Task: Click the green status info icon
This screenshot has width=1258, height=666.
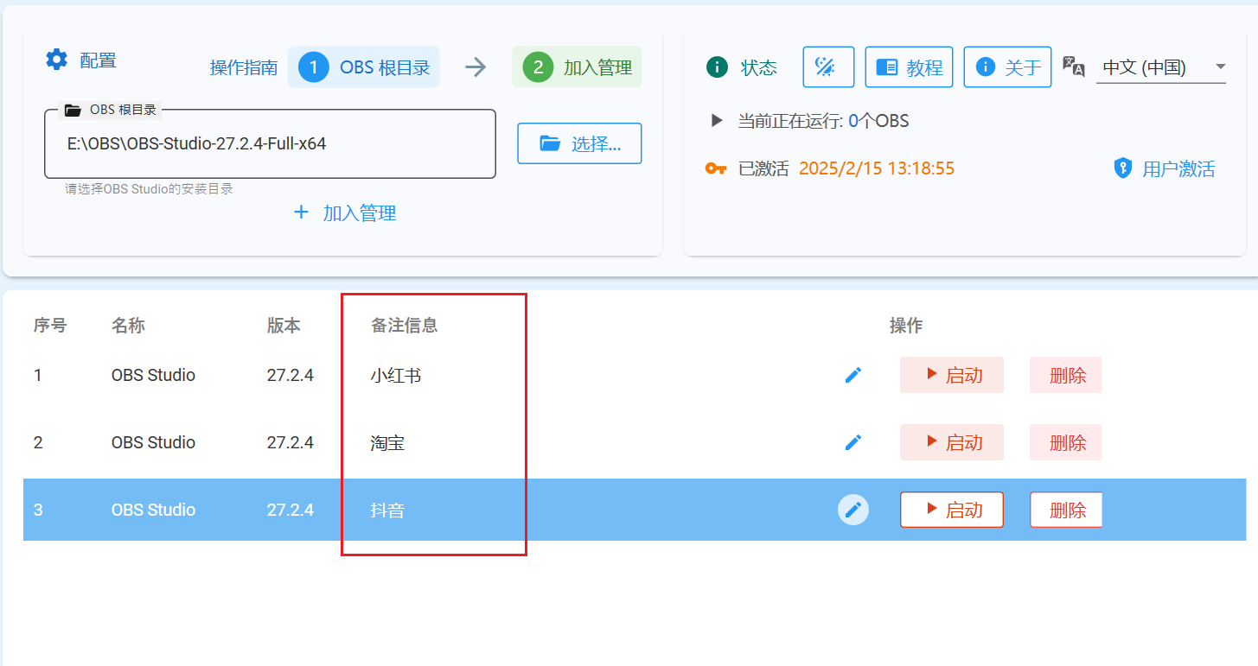Action: pyautogui.click(x=717, y=67)
